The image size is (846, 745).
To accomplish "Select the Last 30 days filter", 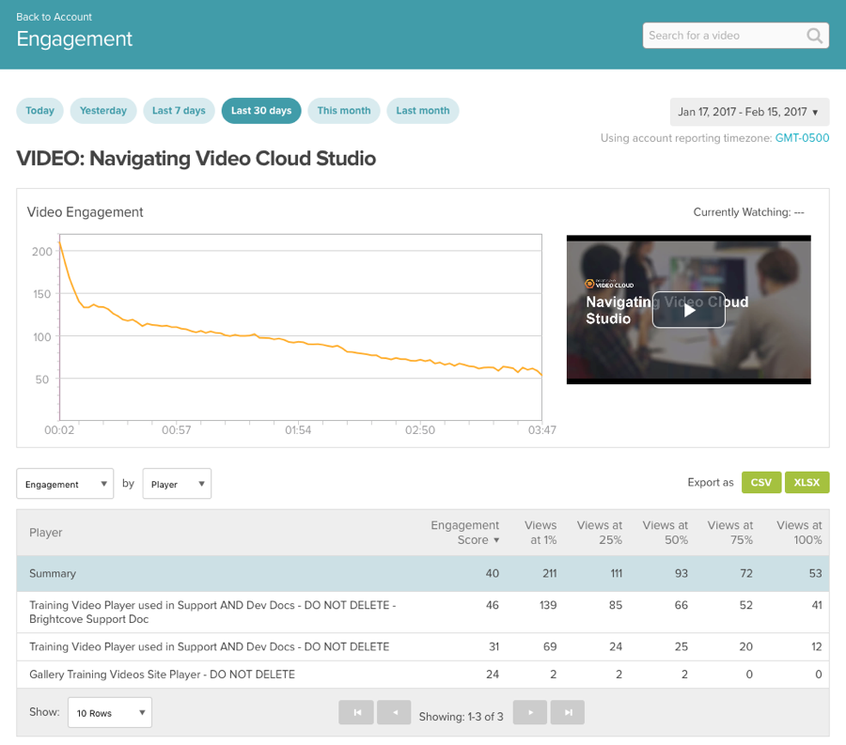I will click(x=261, y=111).
